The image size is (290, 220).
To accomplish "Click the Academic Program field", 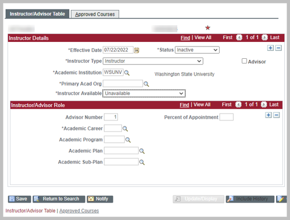I will tap(114, 140).
